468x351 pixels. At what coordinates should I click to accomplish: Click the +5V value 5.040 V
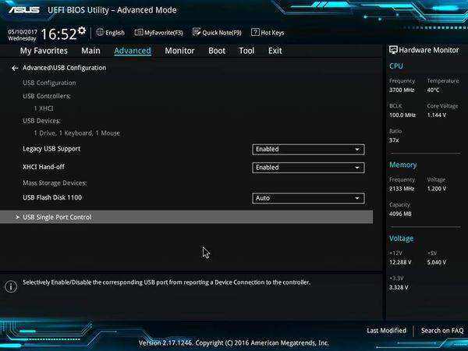tap(437, 262)
